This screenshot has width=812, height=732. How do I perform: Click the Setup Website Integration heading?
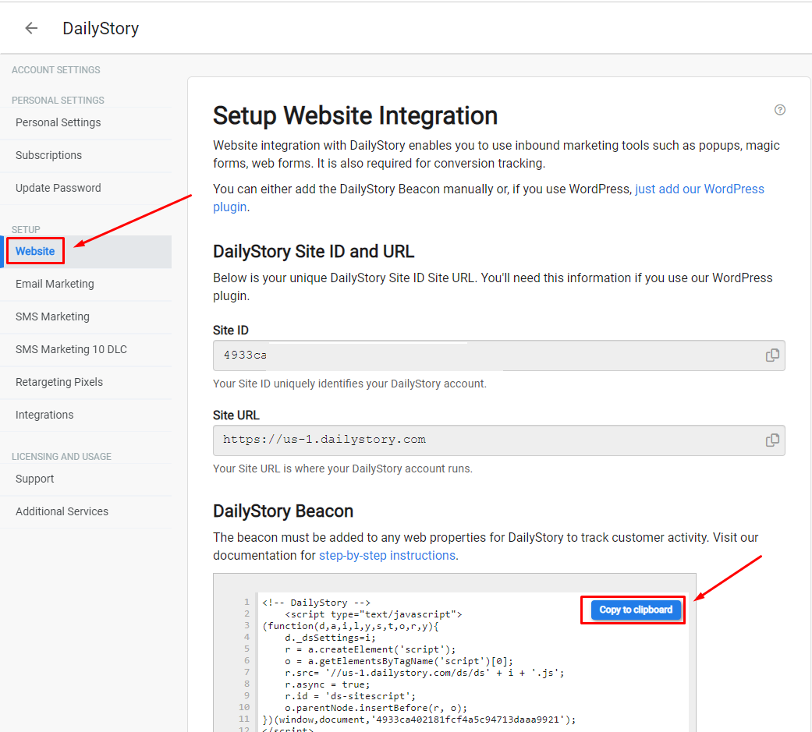[x=355, y=115]
